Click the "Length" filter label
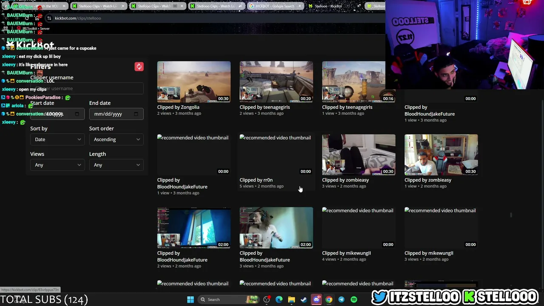This screenshot has height=306, width=544. click(x=97, y=154)
